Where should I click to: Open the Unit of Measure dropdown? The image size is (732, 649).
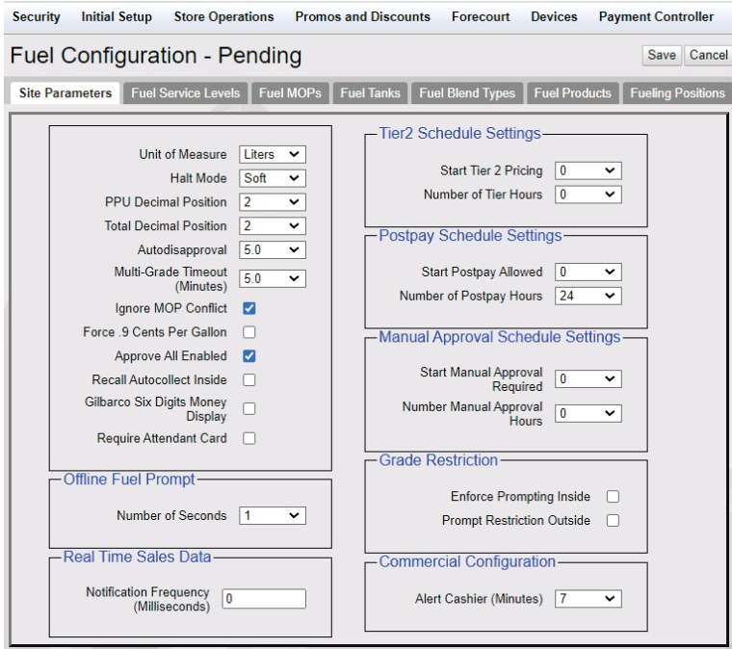coord(273,154)
